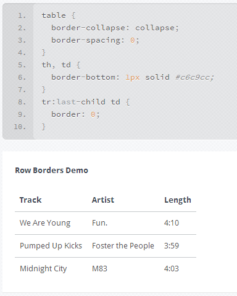
Task: Click line number 10 in code gutter
Action: pyautogui.click(x=20, y=127)
